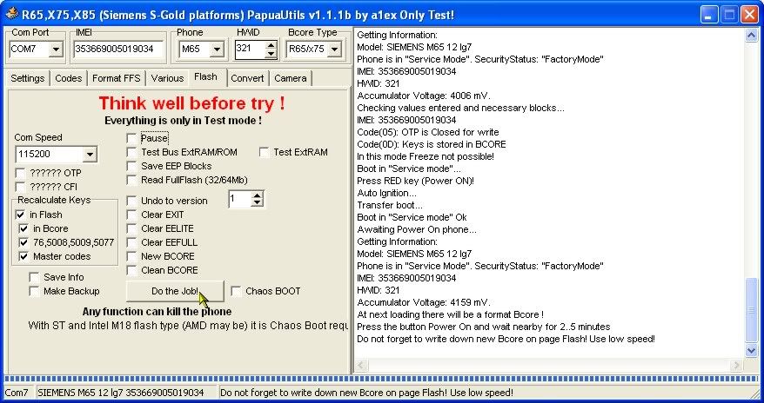Screen dimensions: 764x403
Task: Click log line Transfer boot...
Action: [390, 205]
